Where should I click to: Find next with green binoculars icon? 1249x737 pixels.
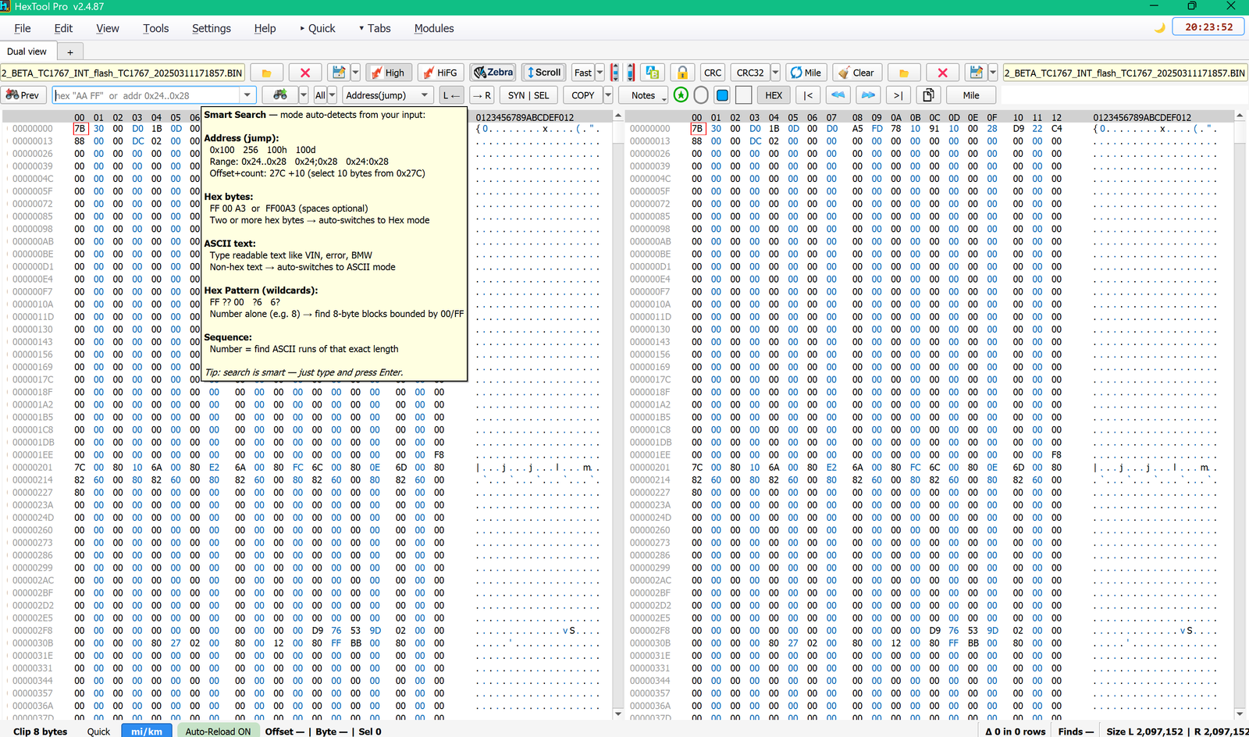(280, 95)
